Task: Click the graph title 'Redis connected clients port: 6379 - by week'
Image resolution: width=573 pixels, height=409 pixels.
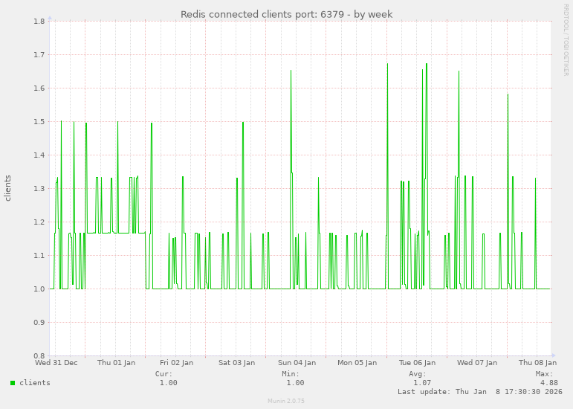Action: click(287, 15)
